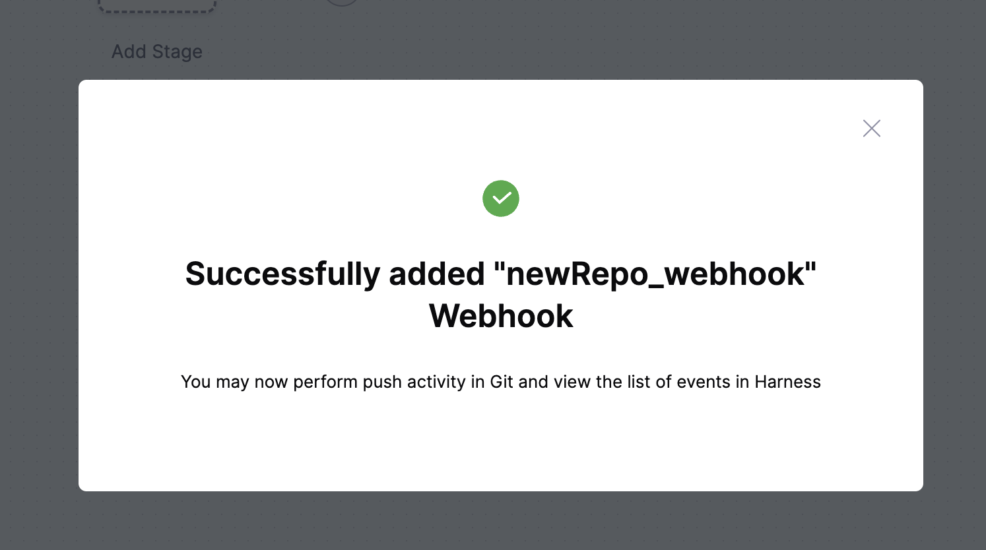
Task: Click the dimmed backdrop right of the dialog
Action: click(x=954, y=285)
